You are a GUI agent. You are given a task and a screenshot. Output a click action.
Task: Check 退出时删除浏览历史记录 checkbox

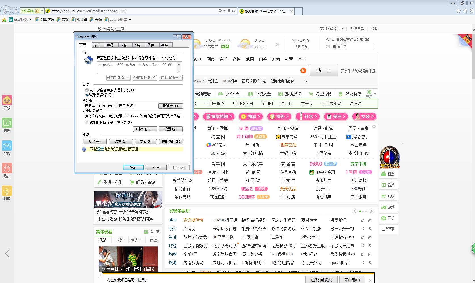point(87,122)
